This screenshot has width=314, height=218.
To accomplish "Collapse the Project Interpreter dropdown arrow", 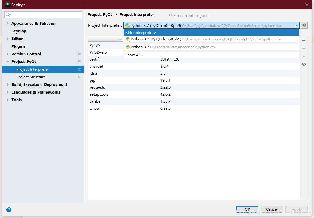I will click(297, 25).
